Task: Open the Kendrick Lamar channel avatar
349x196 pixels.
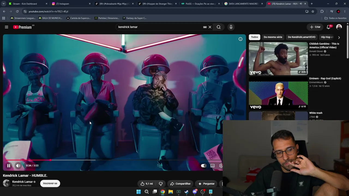Action: [7, 183]
